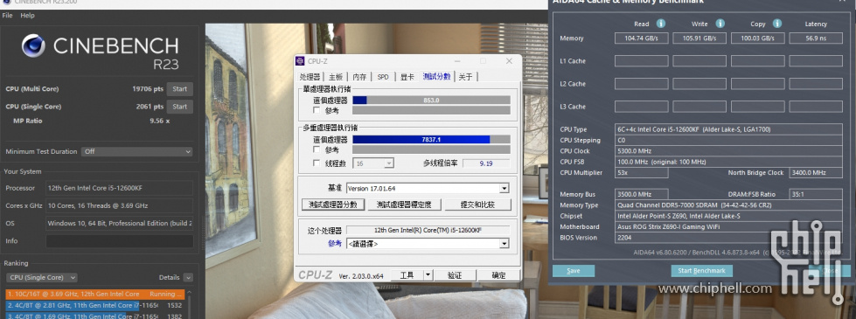This screenshot has height=319, width=856.
Task: Click the Cores x GHz field
Action: click(x=119, y=205)
